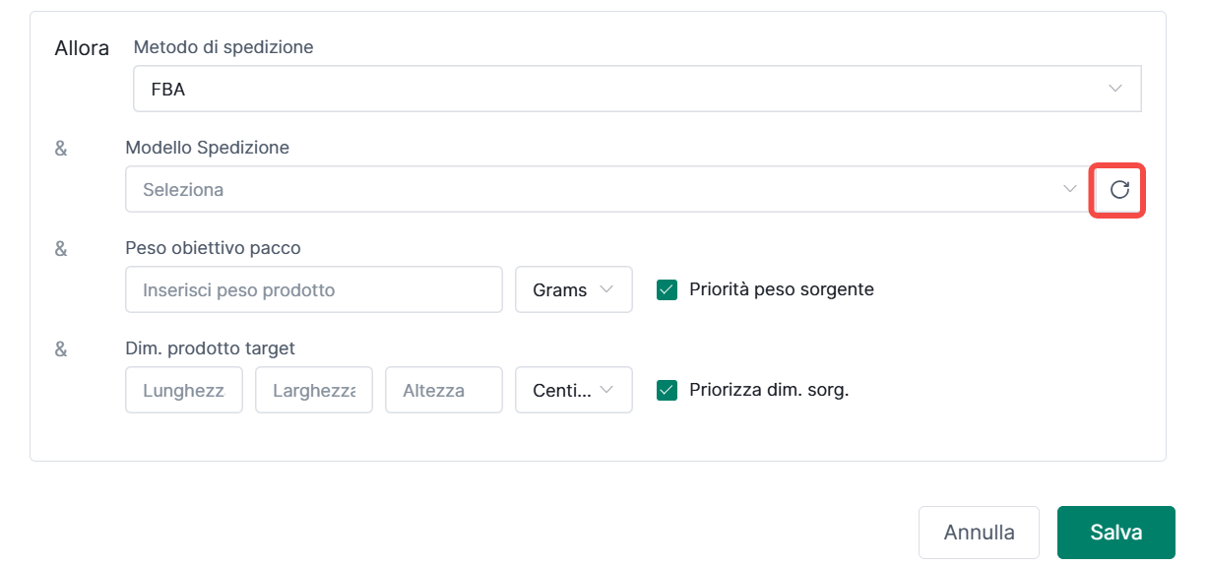The height and width of the screenshot is (567, 1208).
Task: Open the Metodo di spedizione FBA dropdown
Action: (x=636, y=90)
